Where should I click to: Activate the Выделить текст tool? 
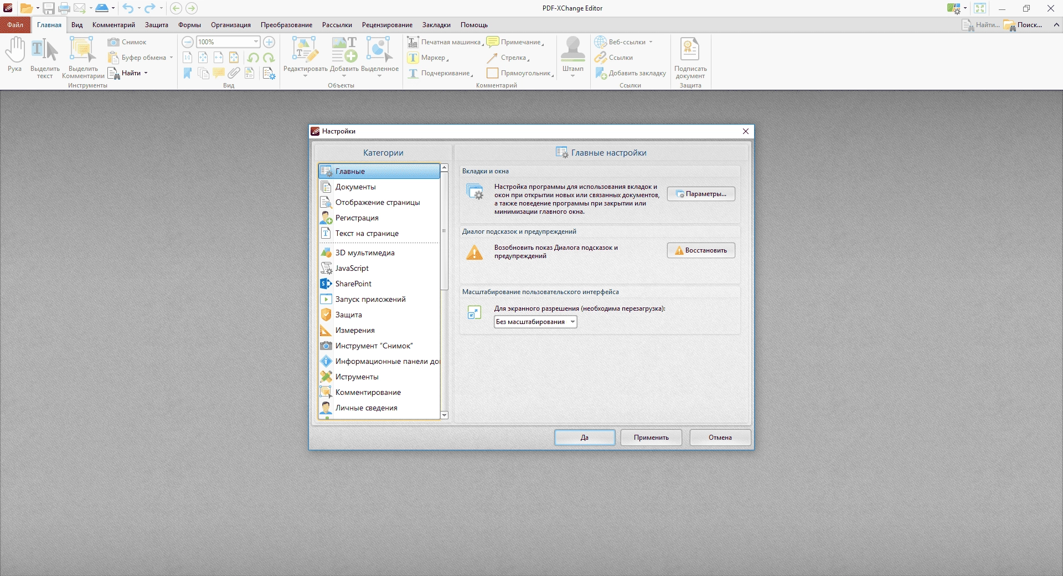(x=45, y=58)
